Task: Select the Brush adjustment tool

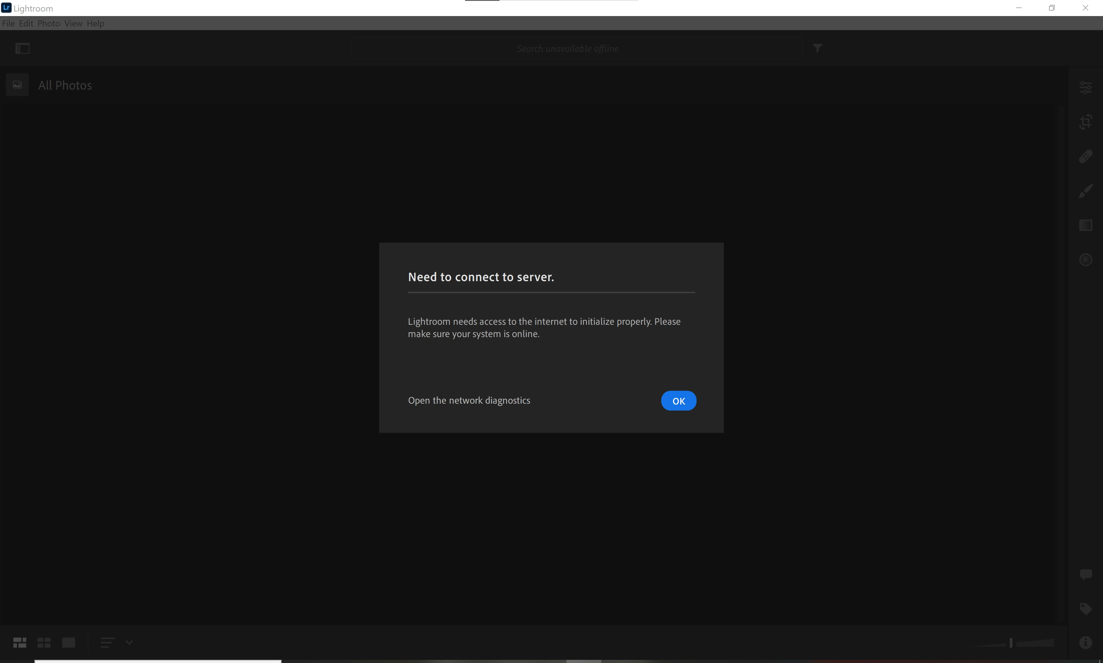Action: pos(1085,191)
